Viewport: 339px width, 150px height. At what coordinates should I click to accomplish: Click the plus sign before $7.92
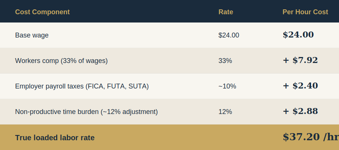click(286, 61)
